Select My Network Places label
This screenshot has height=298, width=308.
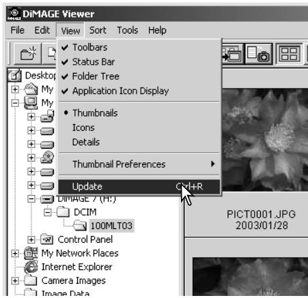pos(80,253)
